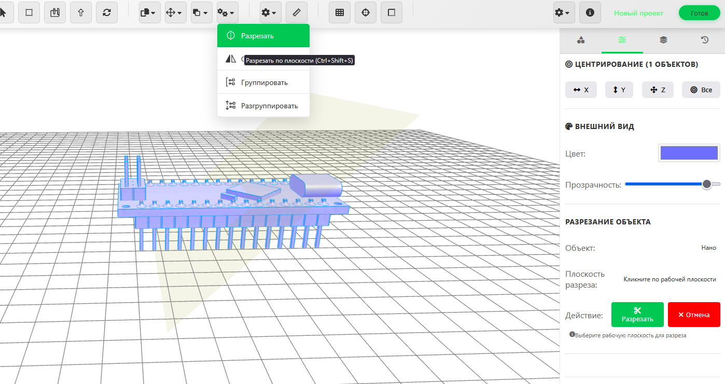The height and width of the screenshot is (384, 725).
Task: Choose Группировать menu item
Action: [263, 82]
